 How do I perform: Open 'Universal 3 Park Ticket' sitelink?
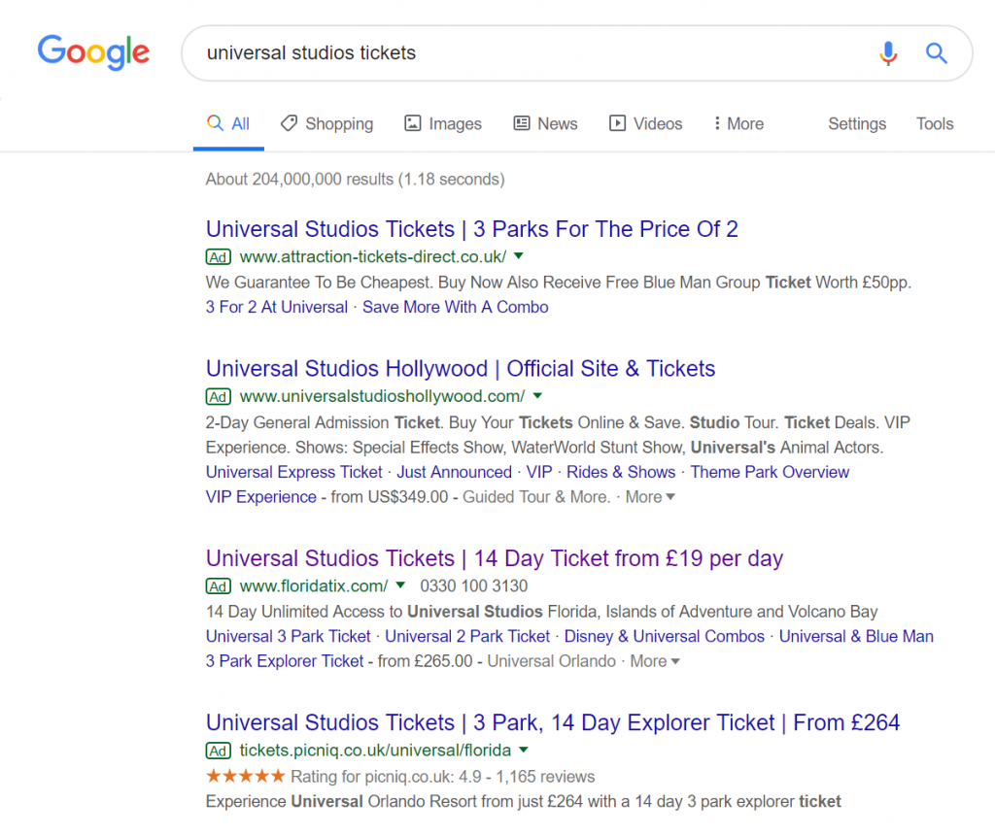point(288,636)
